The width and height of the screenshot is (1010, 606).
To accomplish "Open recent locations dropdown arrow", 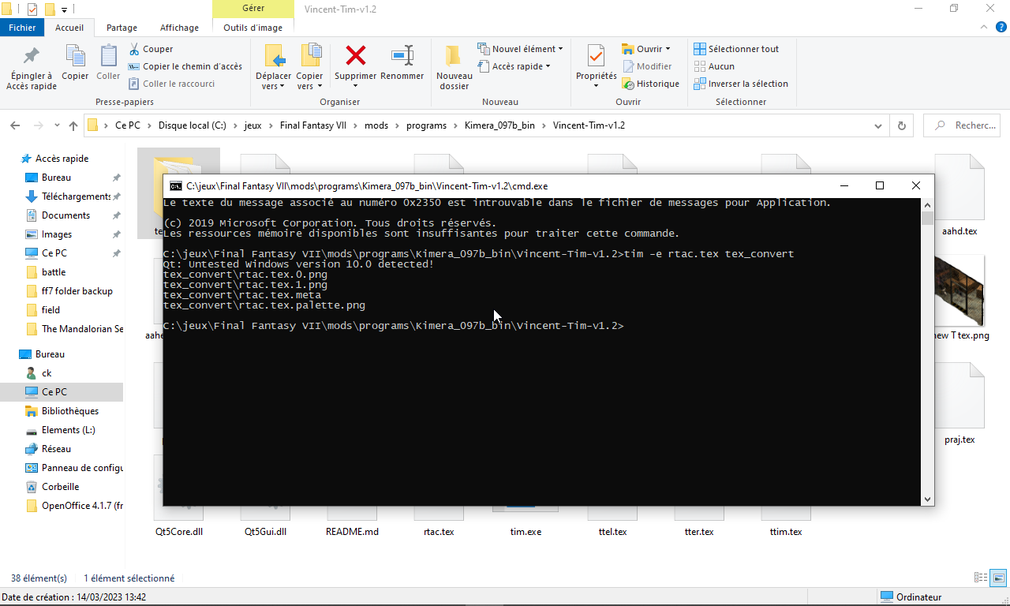I will click(56, 125).
